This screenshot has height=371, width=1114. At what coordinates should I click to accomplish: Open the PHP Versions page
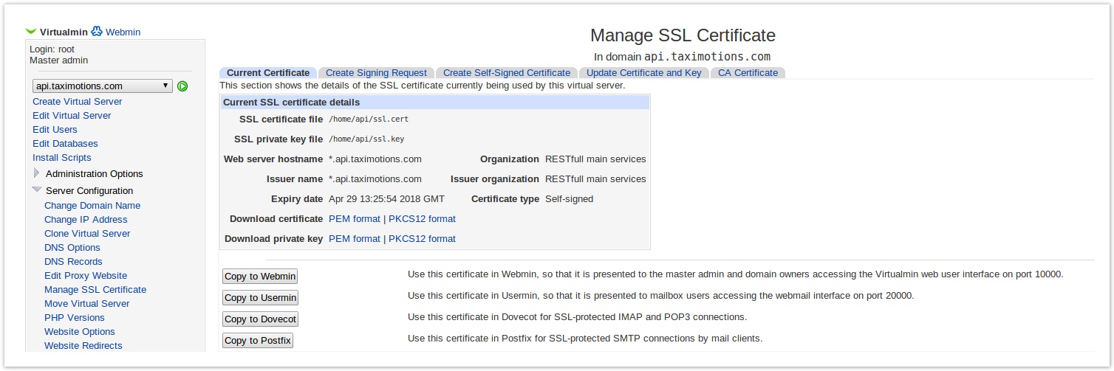click(74, 318)
